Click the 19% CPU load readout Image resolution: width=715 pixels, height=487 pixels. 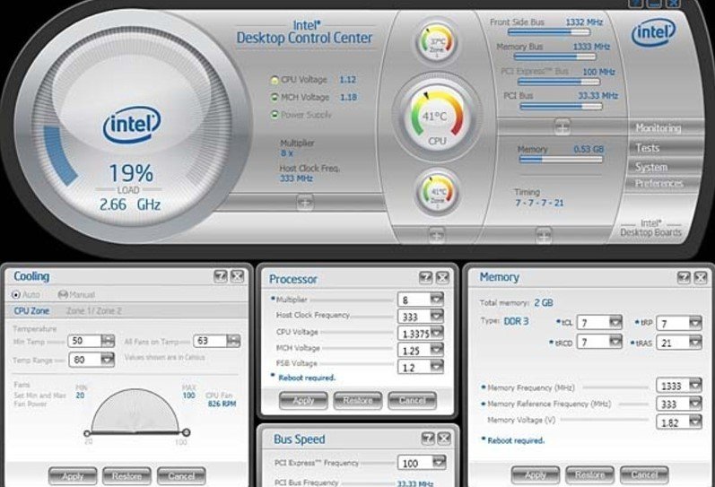[131, 173]
